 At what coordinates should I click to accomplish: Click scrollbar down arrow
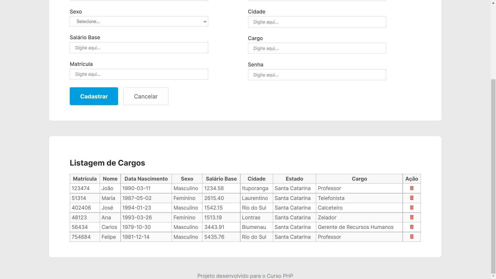(x=493, y=276)
